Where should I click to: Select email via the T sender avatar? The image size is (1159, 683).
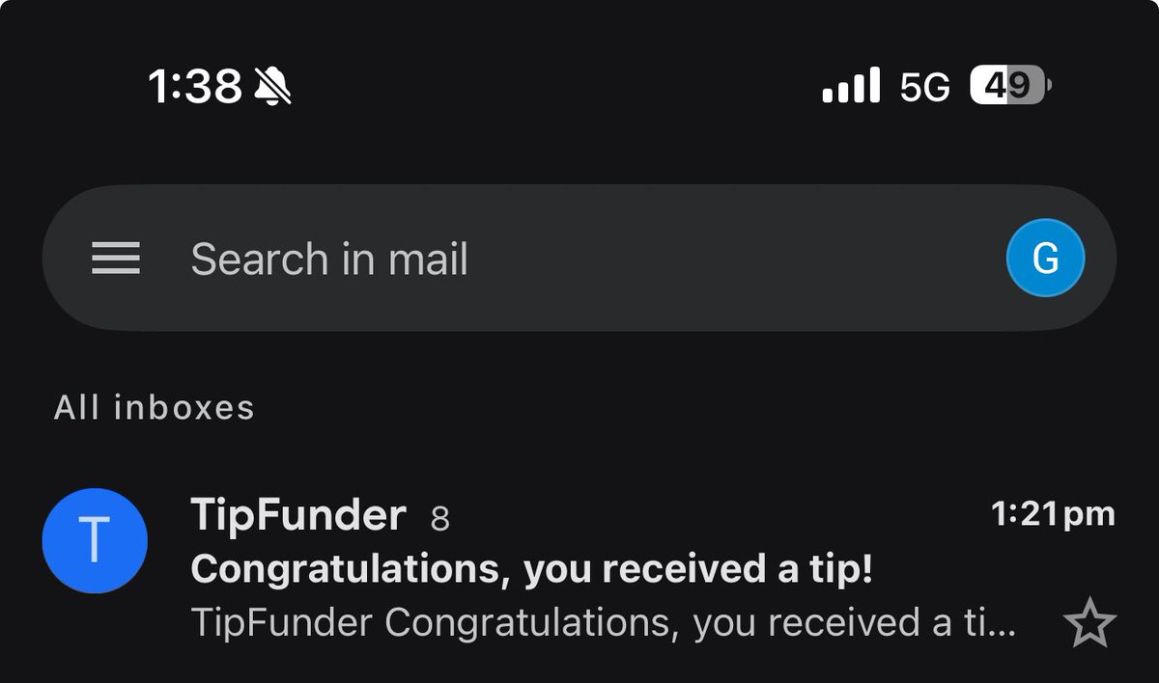pyautogui.click(x=95, y=540)
